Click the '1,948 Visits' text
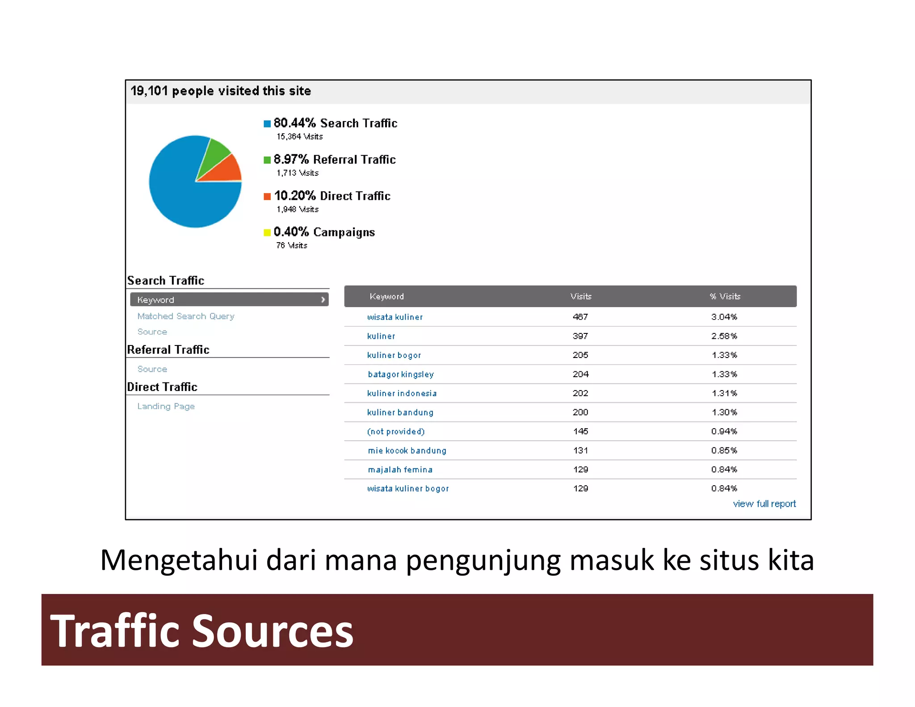Viewport: 915px width, 707px height. coord(298,209)
